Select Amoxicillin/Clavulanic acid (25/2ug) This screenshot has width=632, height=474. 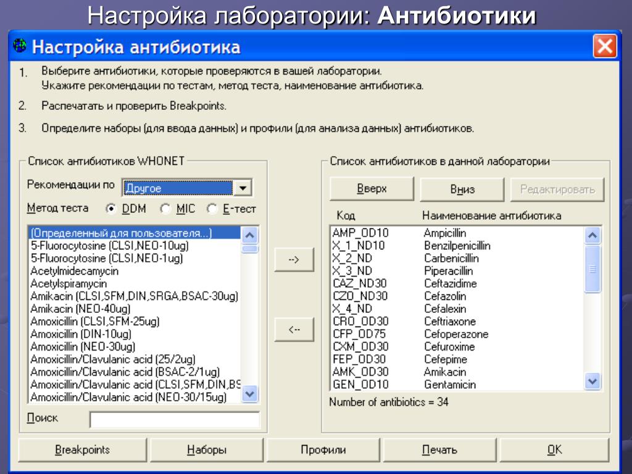[135, 359]
